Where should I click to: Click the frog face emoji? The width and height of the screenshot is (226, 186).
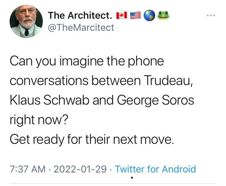click(163, 15)
